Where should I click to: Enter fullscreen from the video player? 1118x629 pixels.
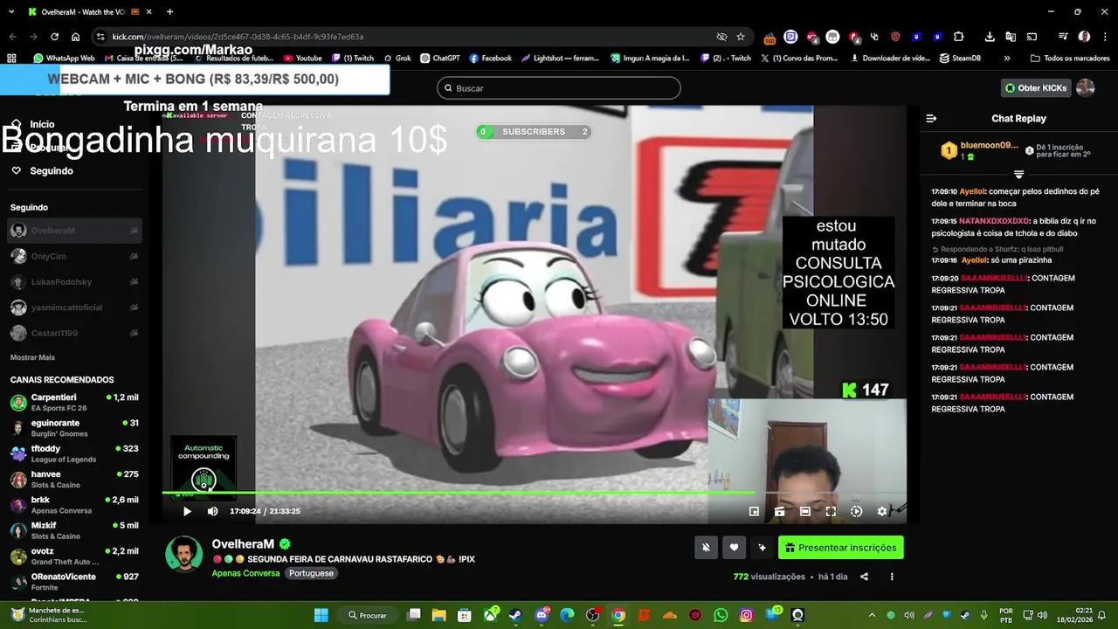[831, 511]
